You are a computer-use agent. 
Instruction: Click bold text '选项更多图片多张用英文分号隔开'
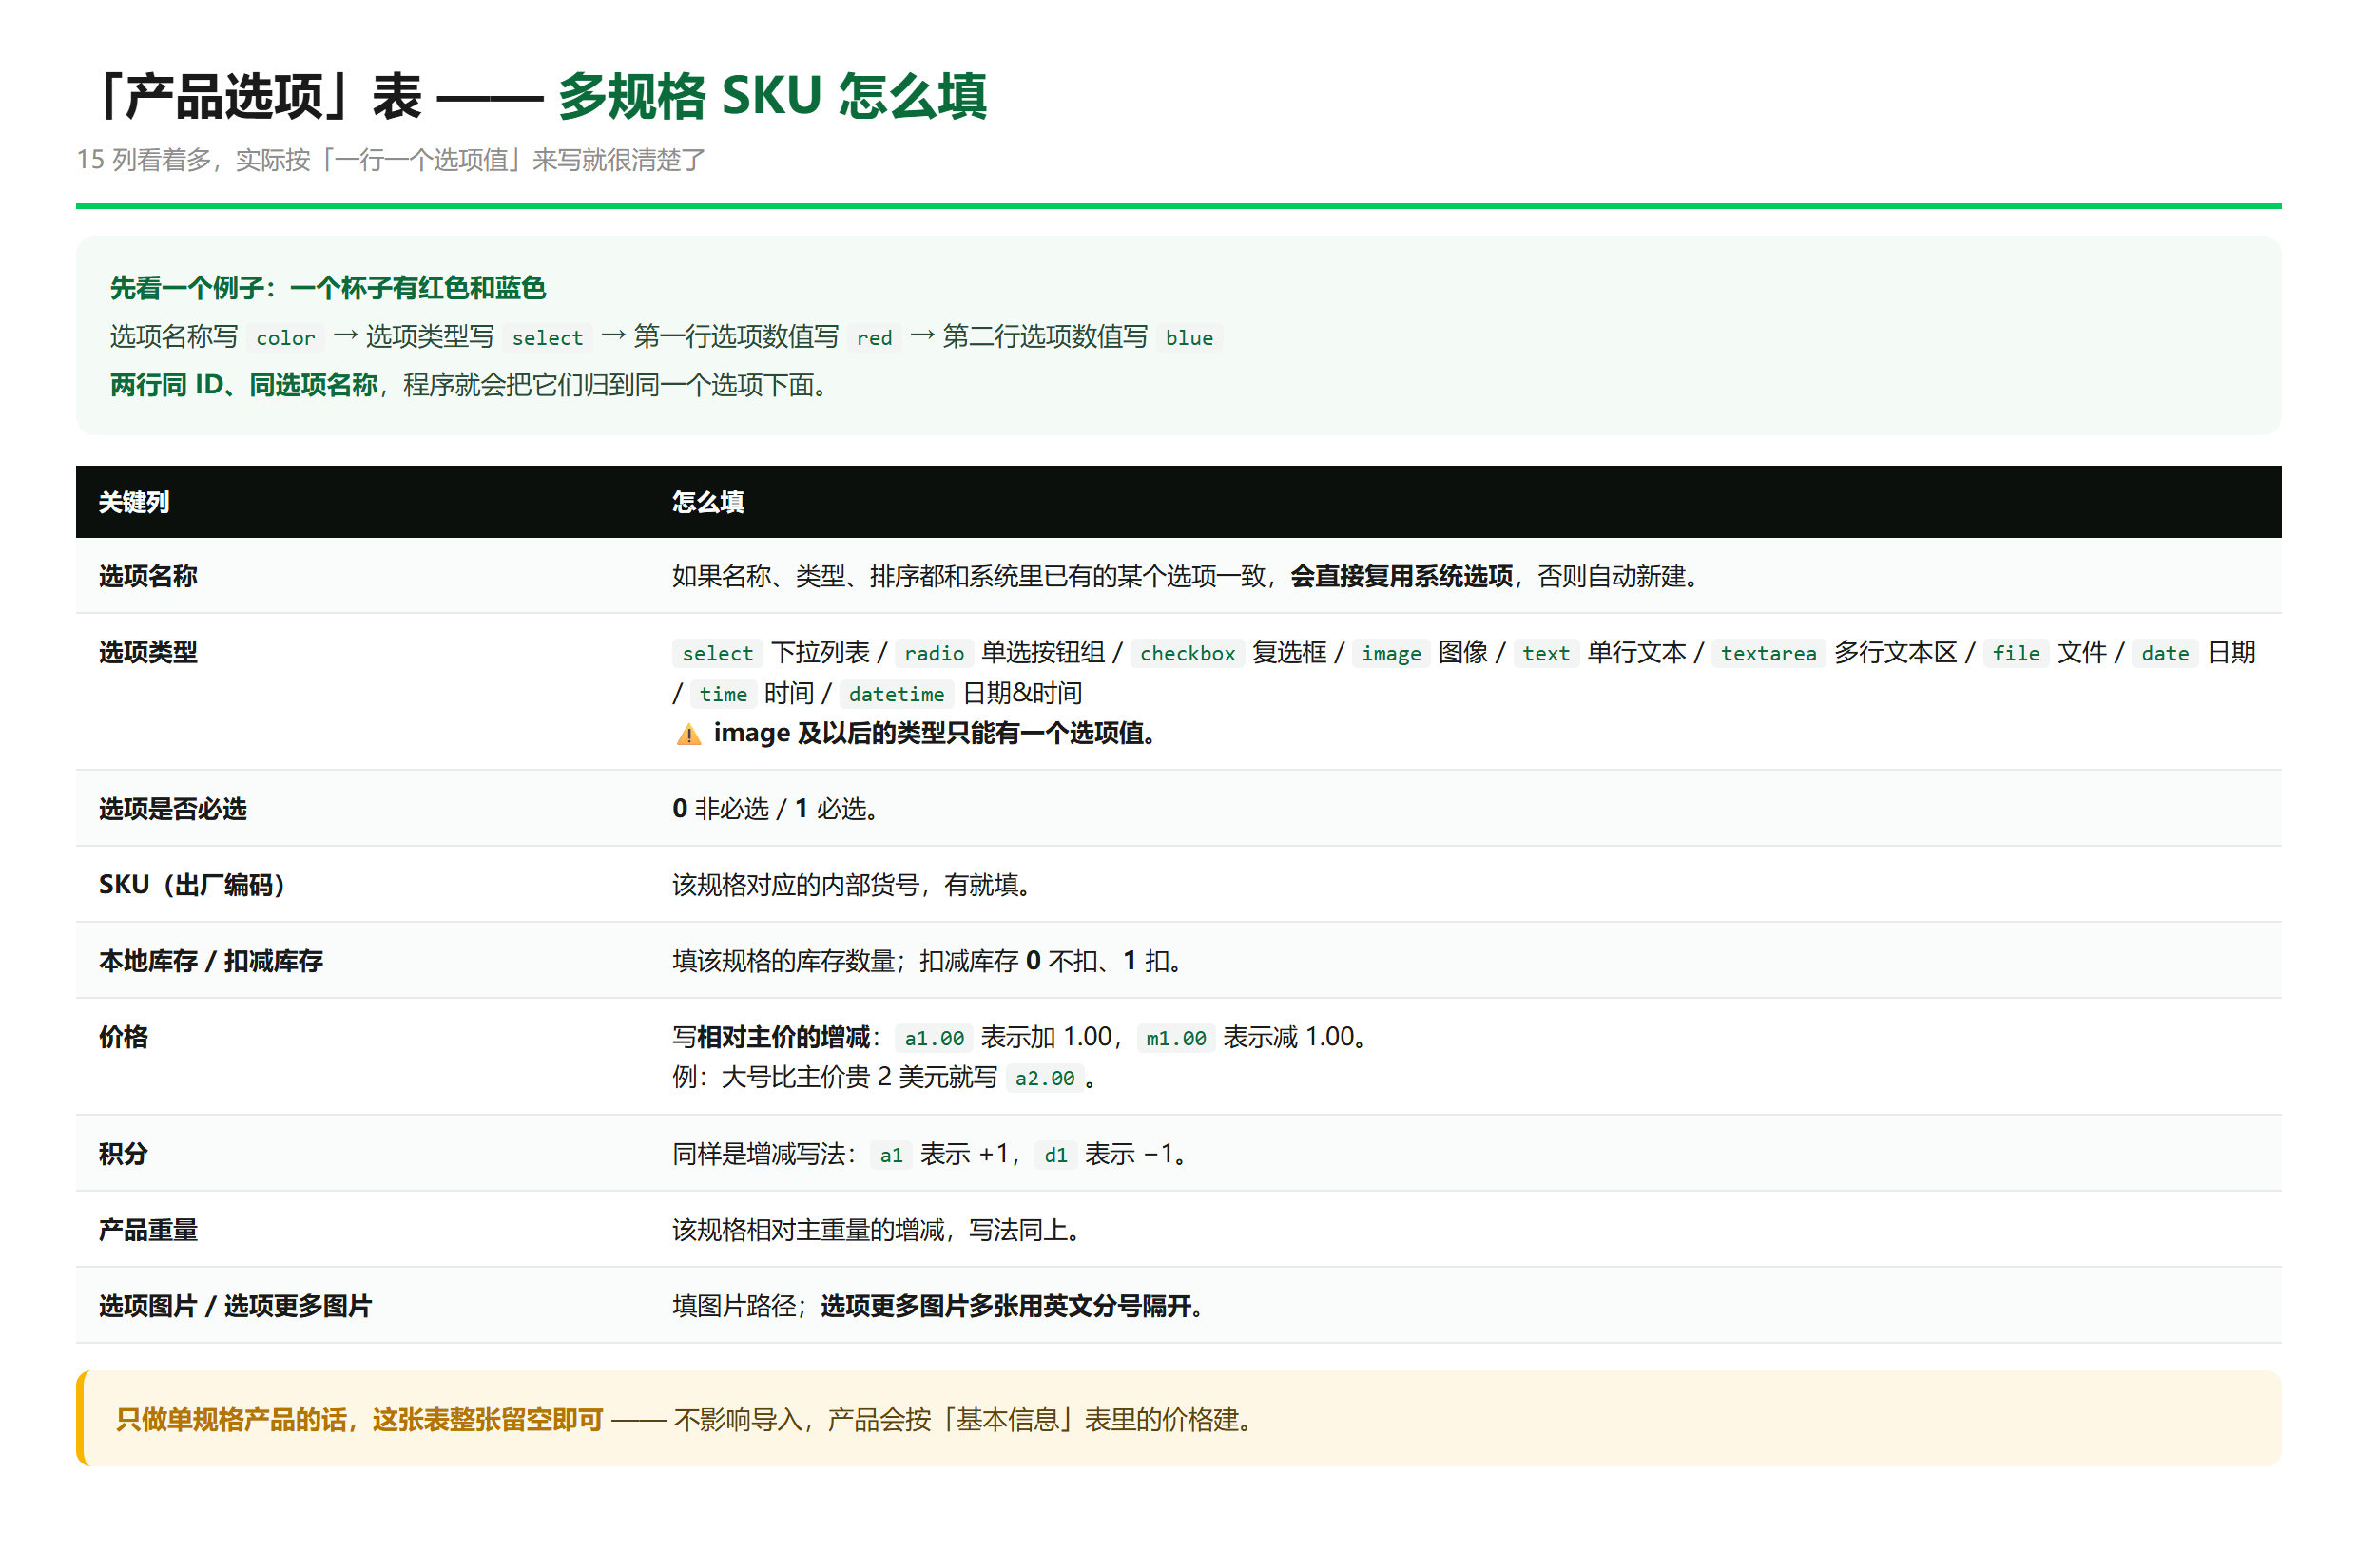pyautogui.click(x=1005, y=1305)
